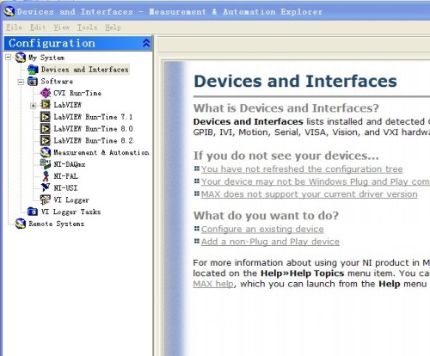Open the Edit menu
This screenshot has width=430, height=356.
click(38, 28)
